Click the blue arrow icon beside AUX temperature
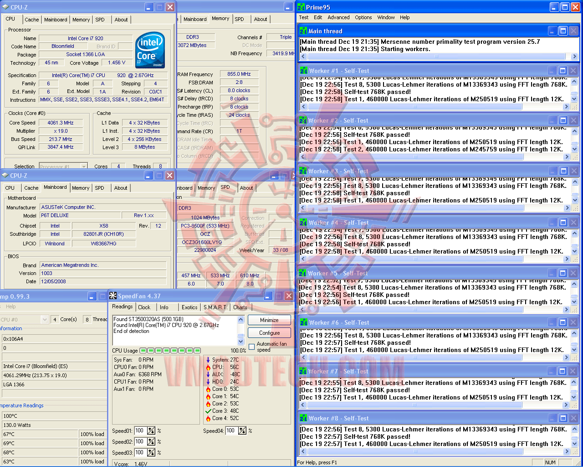The height and width of the screenshot is (467, 583). [x=208, y=374]
